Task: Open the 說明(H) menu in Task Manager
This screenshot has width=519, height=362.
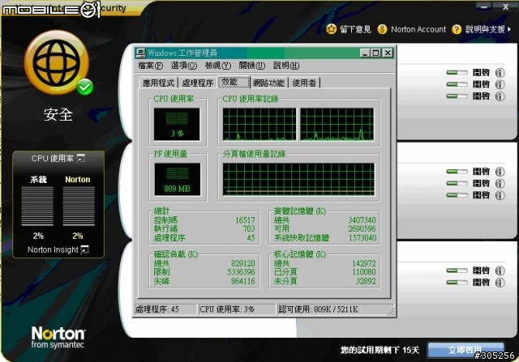Action: click(x=286, y=66)
